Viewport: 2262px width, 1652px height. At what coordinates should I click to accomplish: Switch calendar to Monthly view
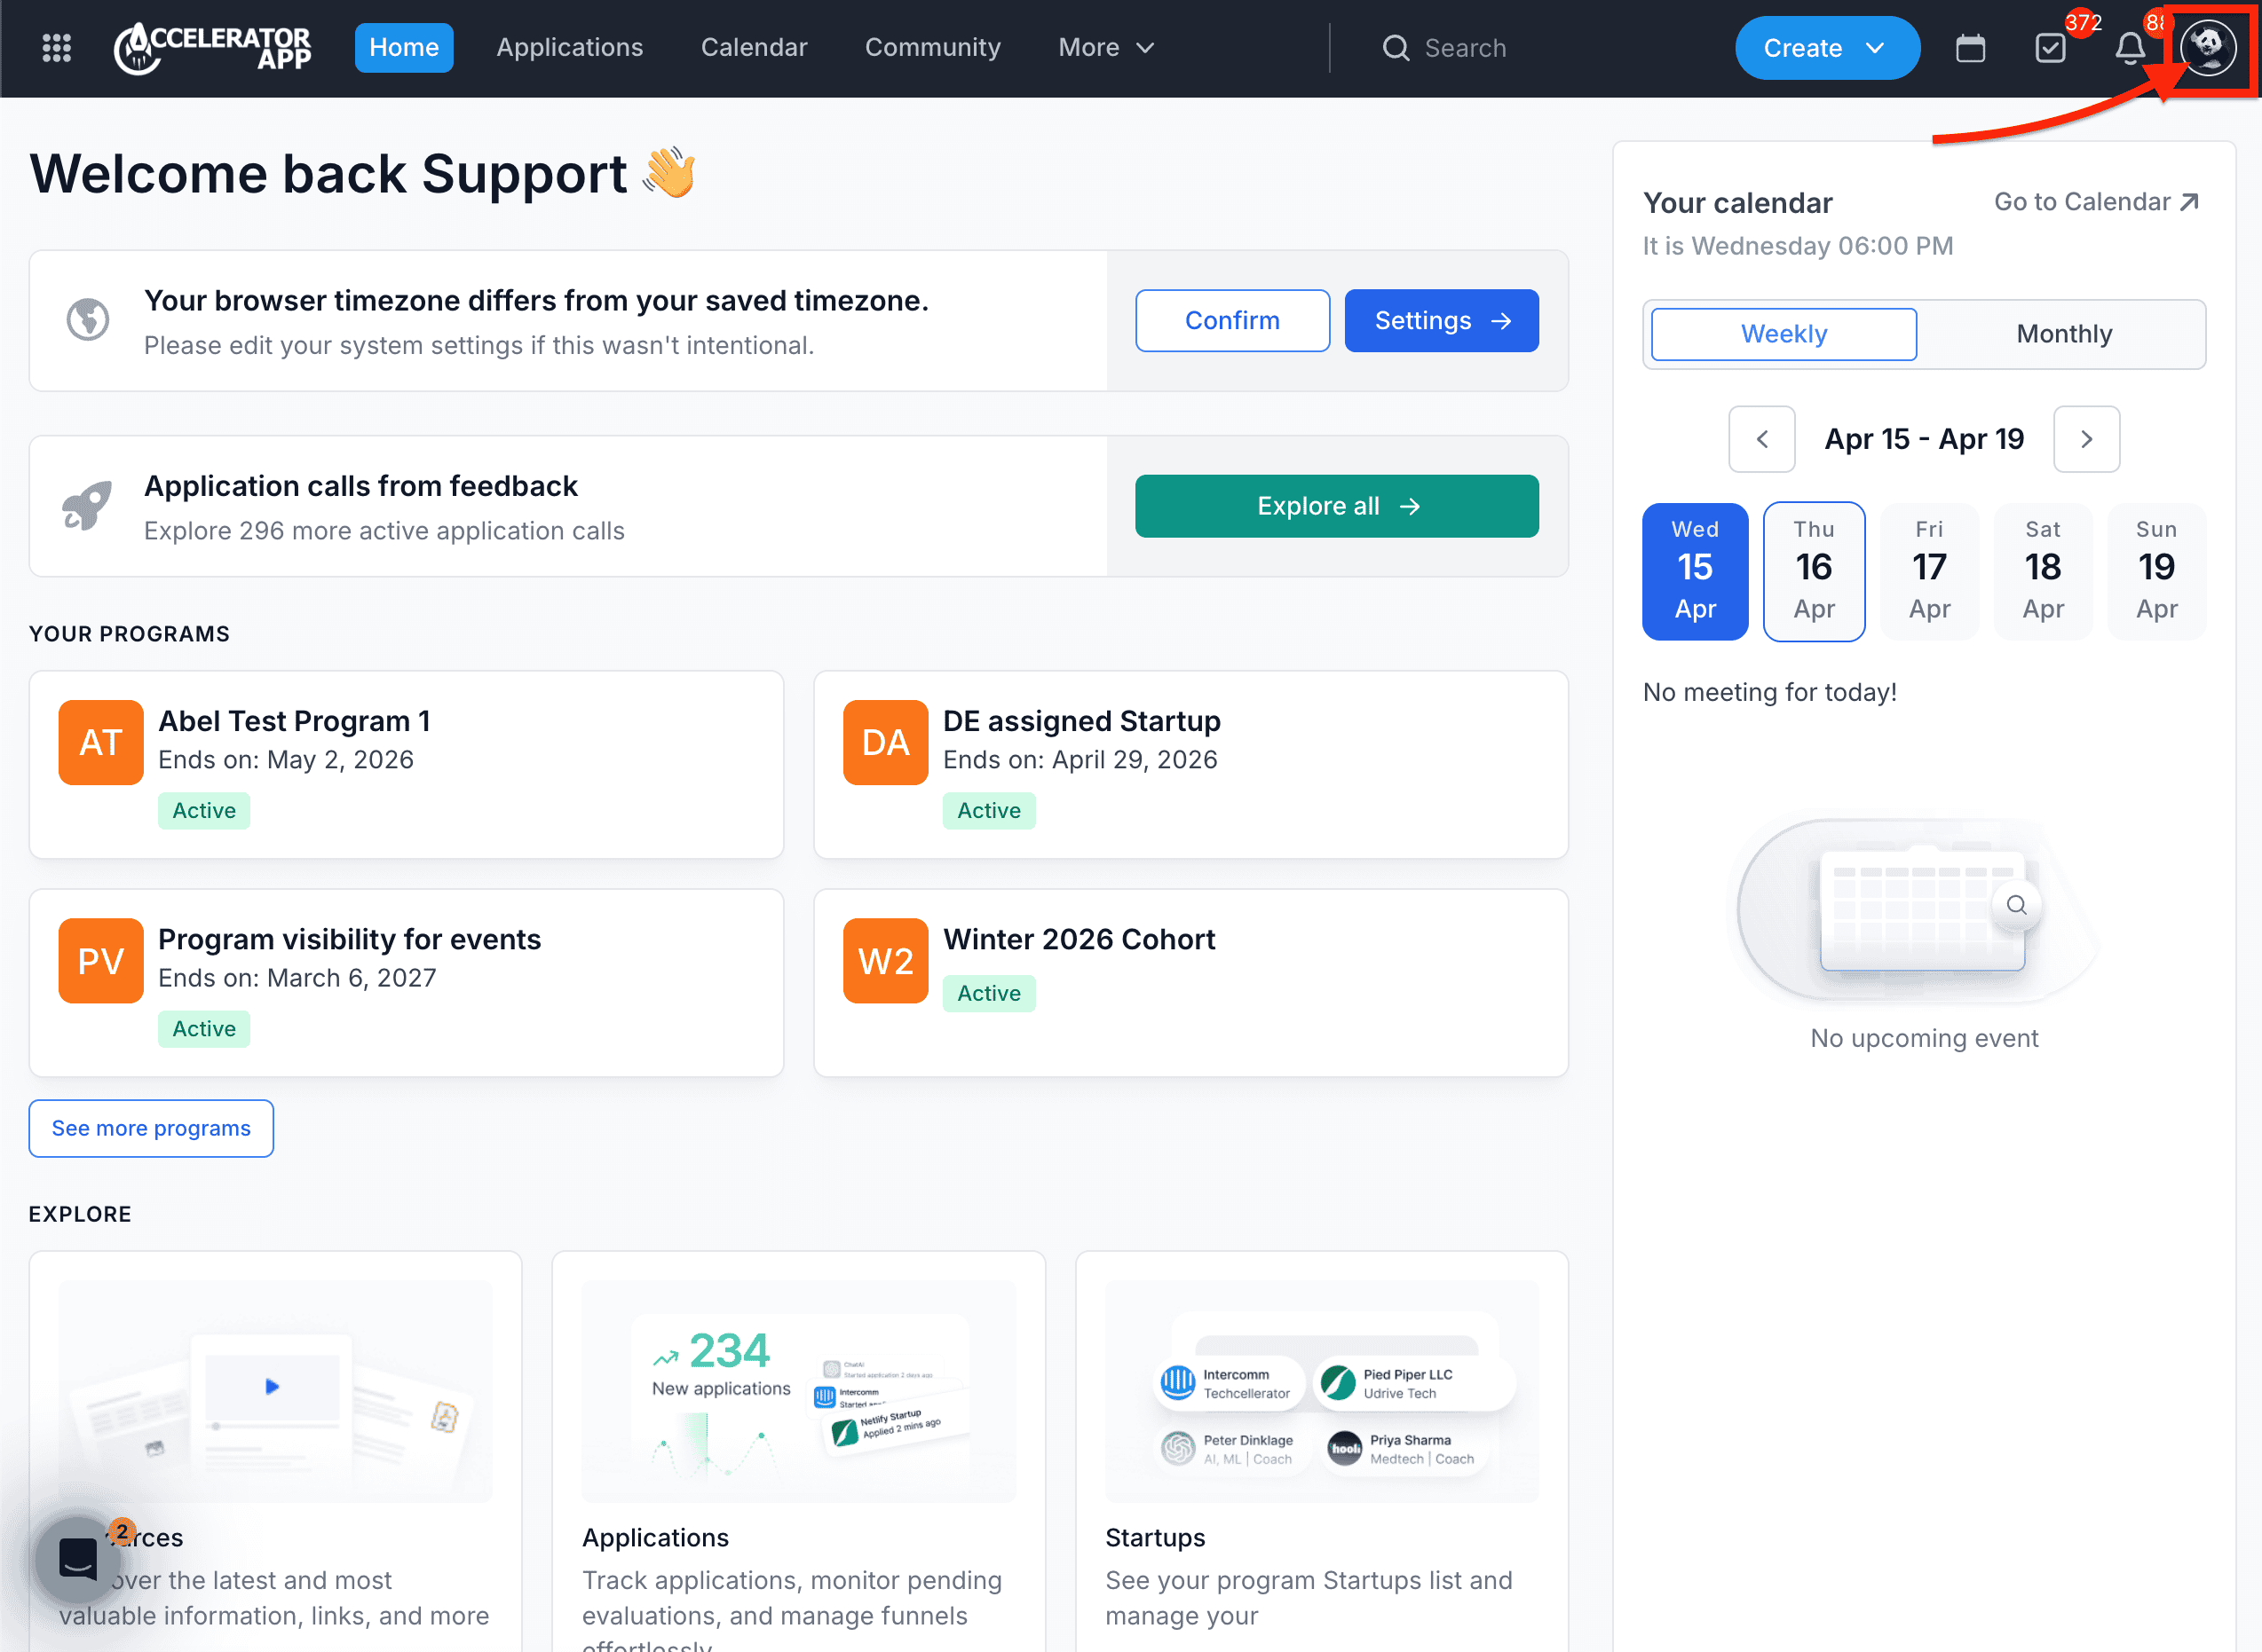[x=2063, y=333]
